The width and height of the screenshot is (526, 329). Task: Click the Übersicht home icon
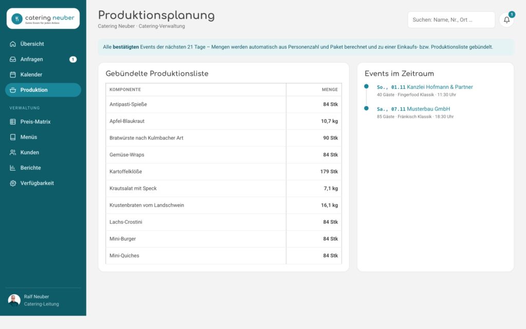pos(13,44)
